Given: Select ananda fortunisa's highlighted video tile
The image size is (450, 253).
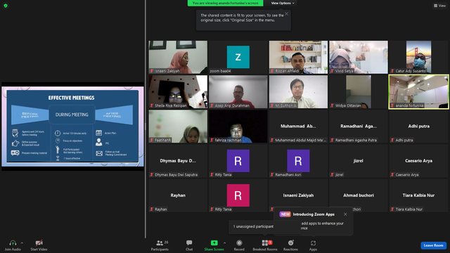Looking at the screenshot, I should point(418,92).
